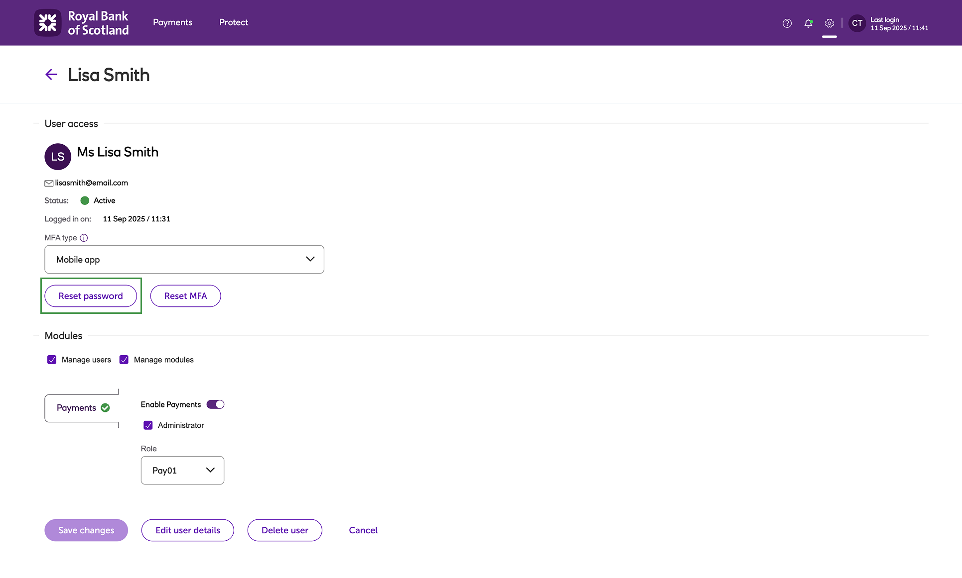Screen dimensions: 962x578
Task: Open the help question mark icon
Action: (x=787, y=23)
